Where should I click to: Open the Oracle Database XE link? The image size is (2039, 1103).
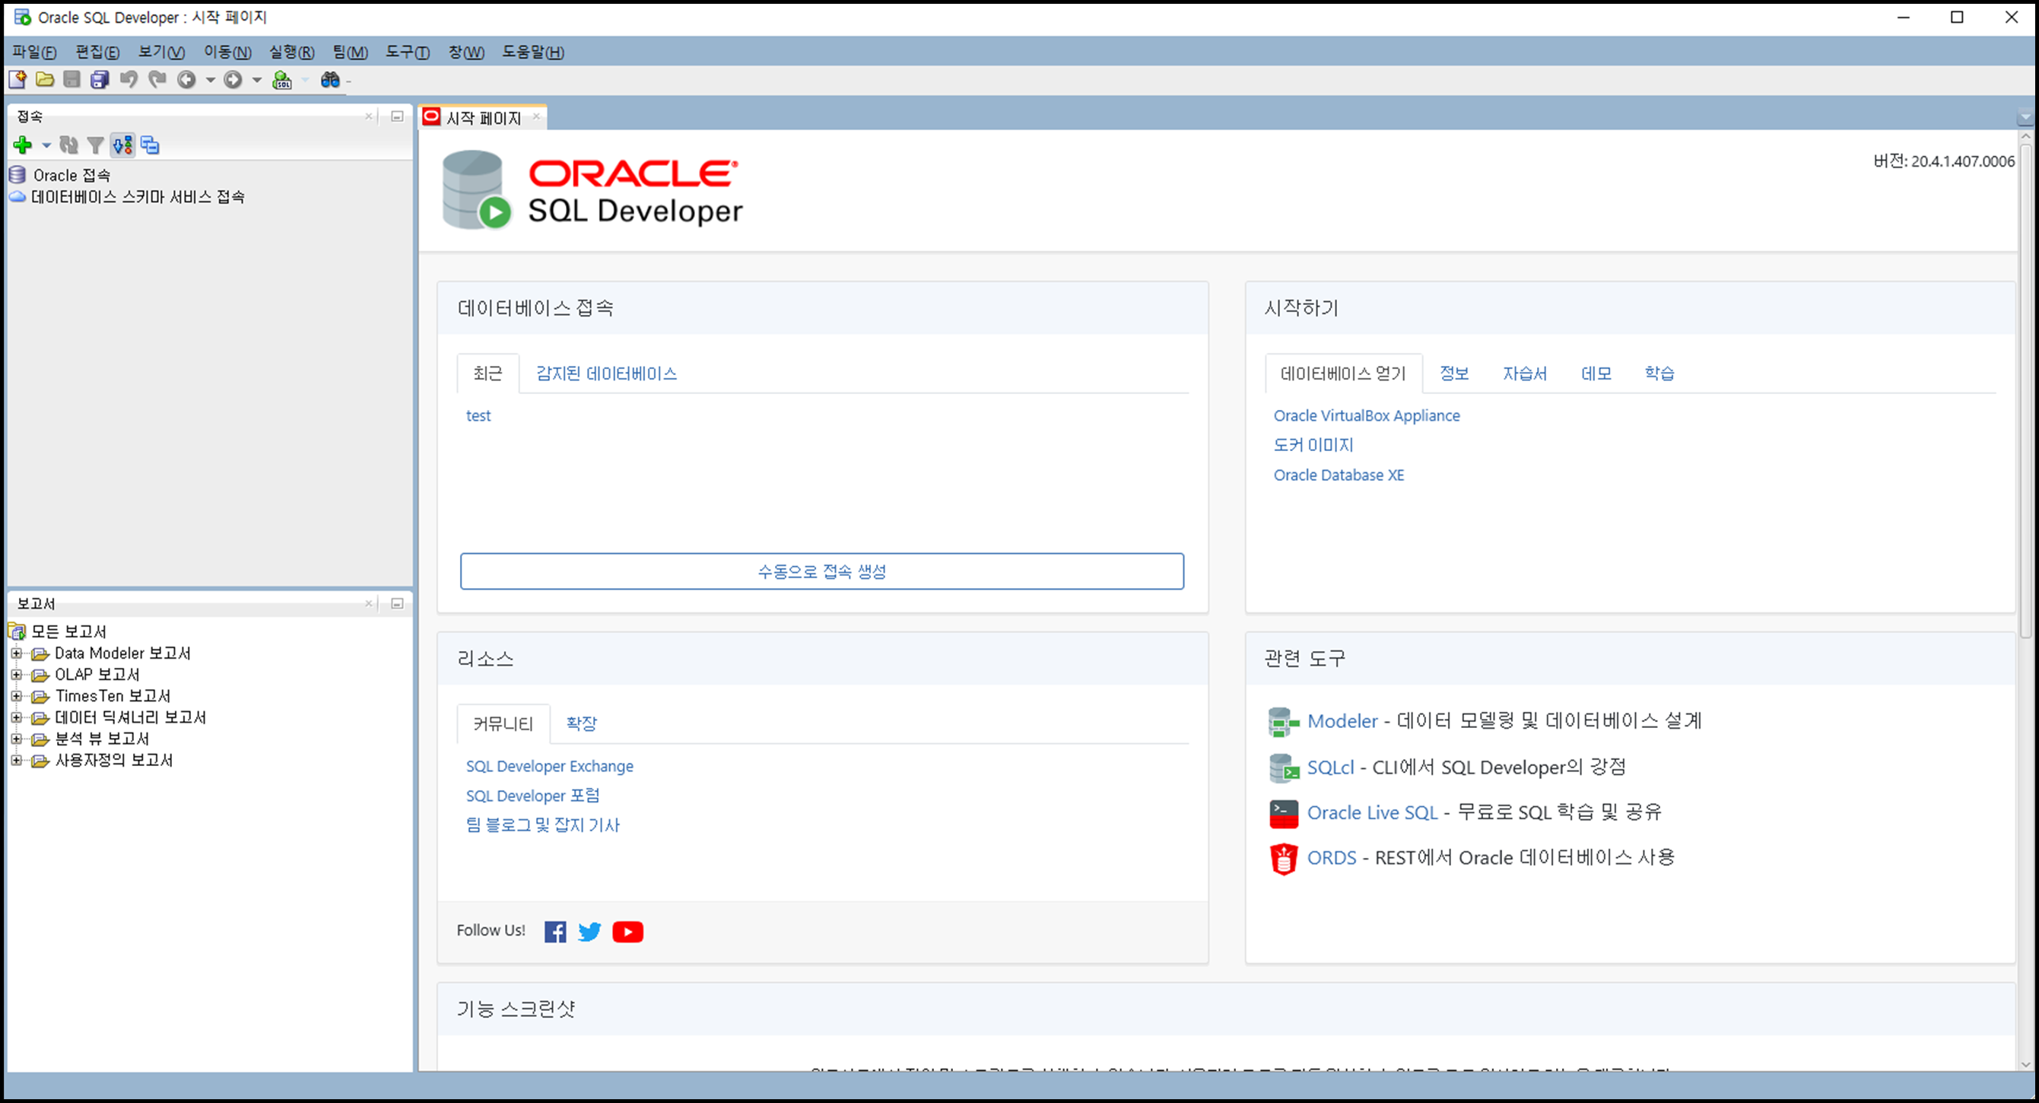point(1339,475)
